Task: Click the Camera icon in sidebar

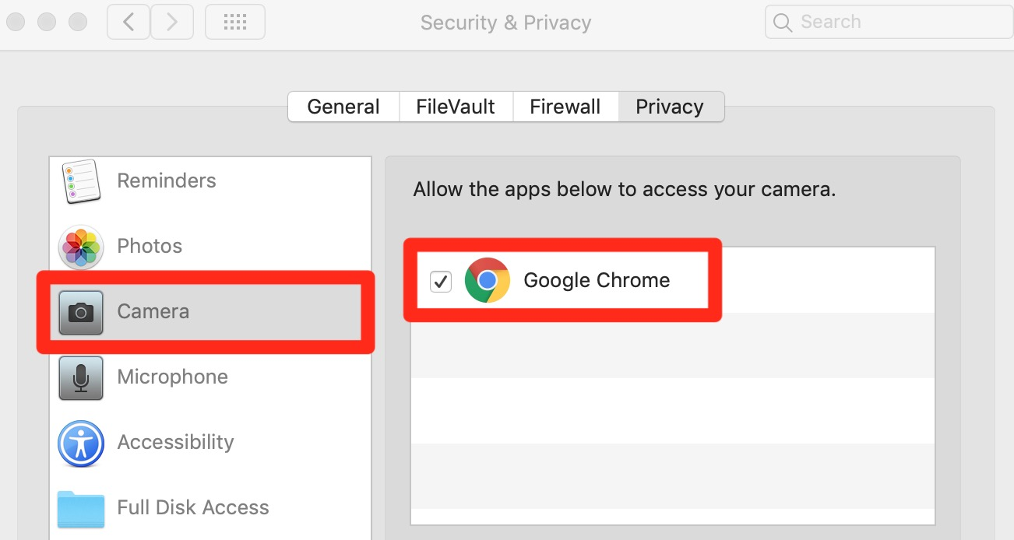Action: pyautogui.click(x=81, y=312)
